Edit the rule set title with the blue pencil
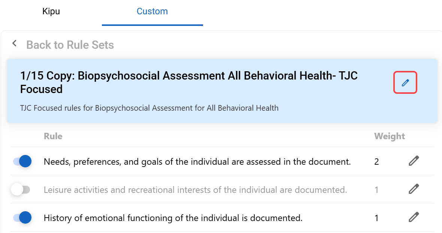 click(405, 83)
